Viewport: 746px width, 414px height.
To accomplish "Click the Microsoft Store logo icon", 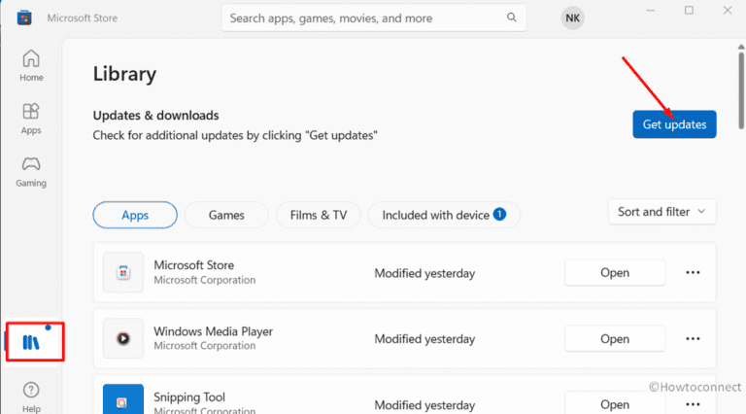I will pyautogui.click(x=24, y=18).
